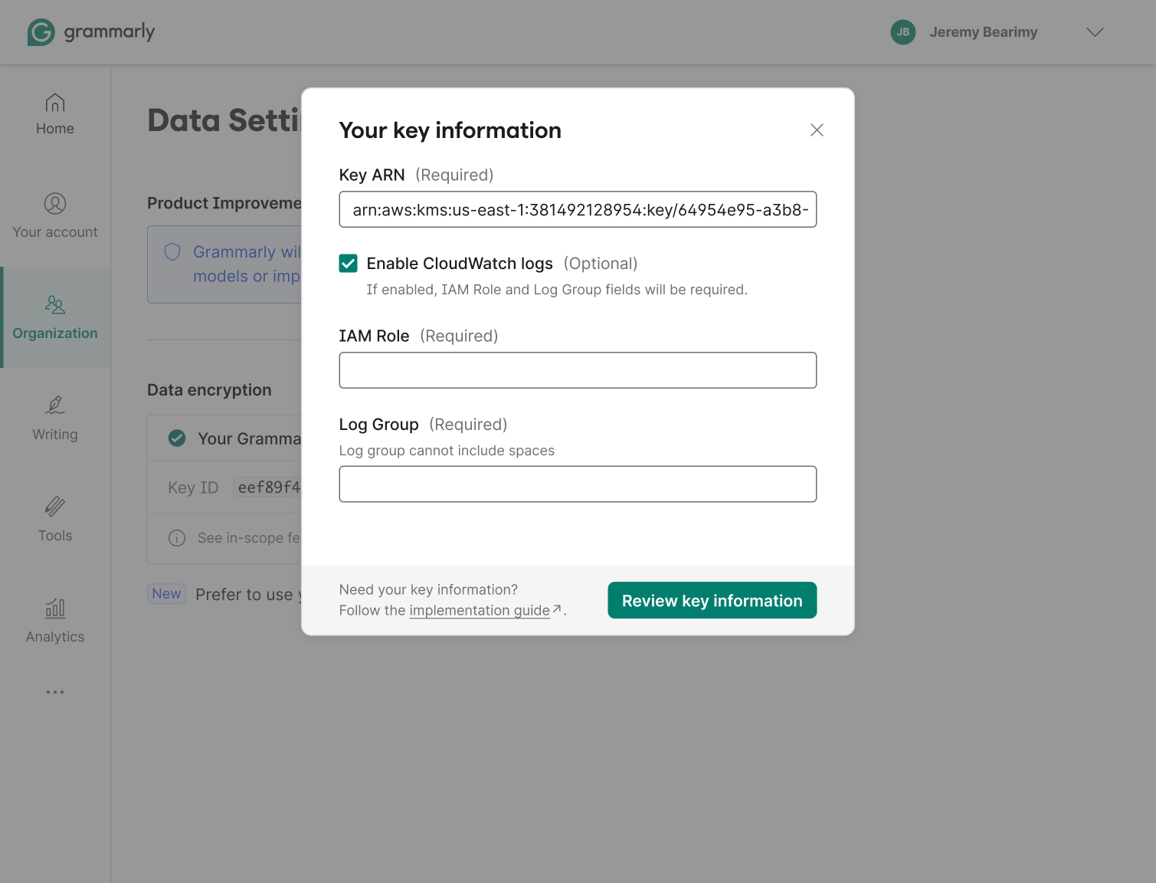The height and width of the screenshot is (883, 1156).
Task: Click Review key information
Action: coord(711,600)
